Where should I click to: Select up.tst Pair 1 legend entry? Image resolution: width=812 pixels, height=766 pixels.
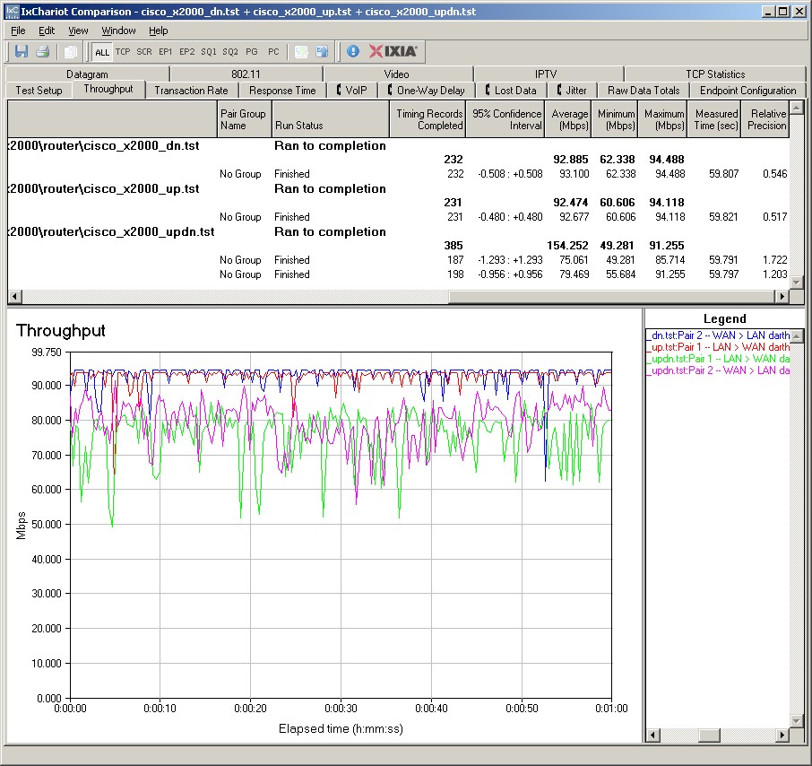tap(718, 347)
